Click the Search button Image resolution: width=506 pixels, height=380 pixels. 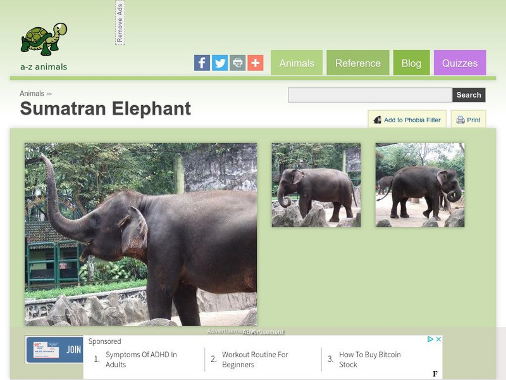pos(469,94)
